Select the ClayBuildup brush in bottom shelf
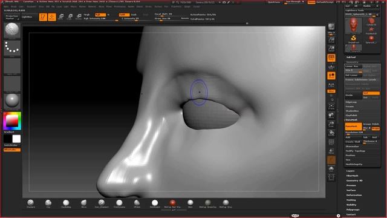Image resolution: width=387 pixels, height=218 pixels. point(66,203)
